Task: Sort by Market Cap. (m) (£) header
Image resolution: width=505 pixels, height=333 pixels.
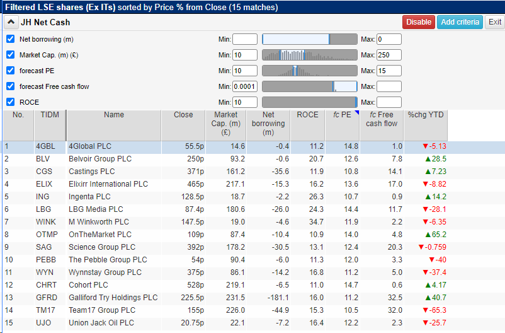Action: pos(226,126)
